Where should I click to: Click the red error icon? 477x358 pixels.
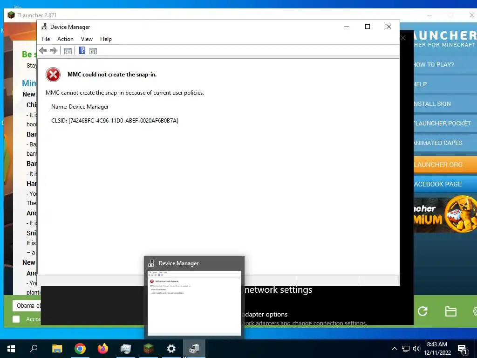click(53, 75)
